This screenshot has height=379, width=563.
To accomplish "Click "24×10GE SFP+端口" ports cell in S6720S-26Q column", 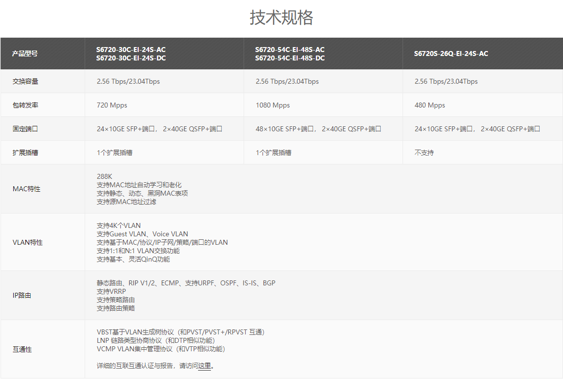I will [x=477, y=129].
